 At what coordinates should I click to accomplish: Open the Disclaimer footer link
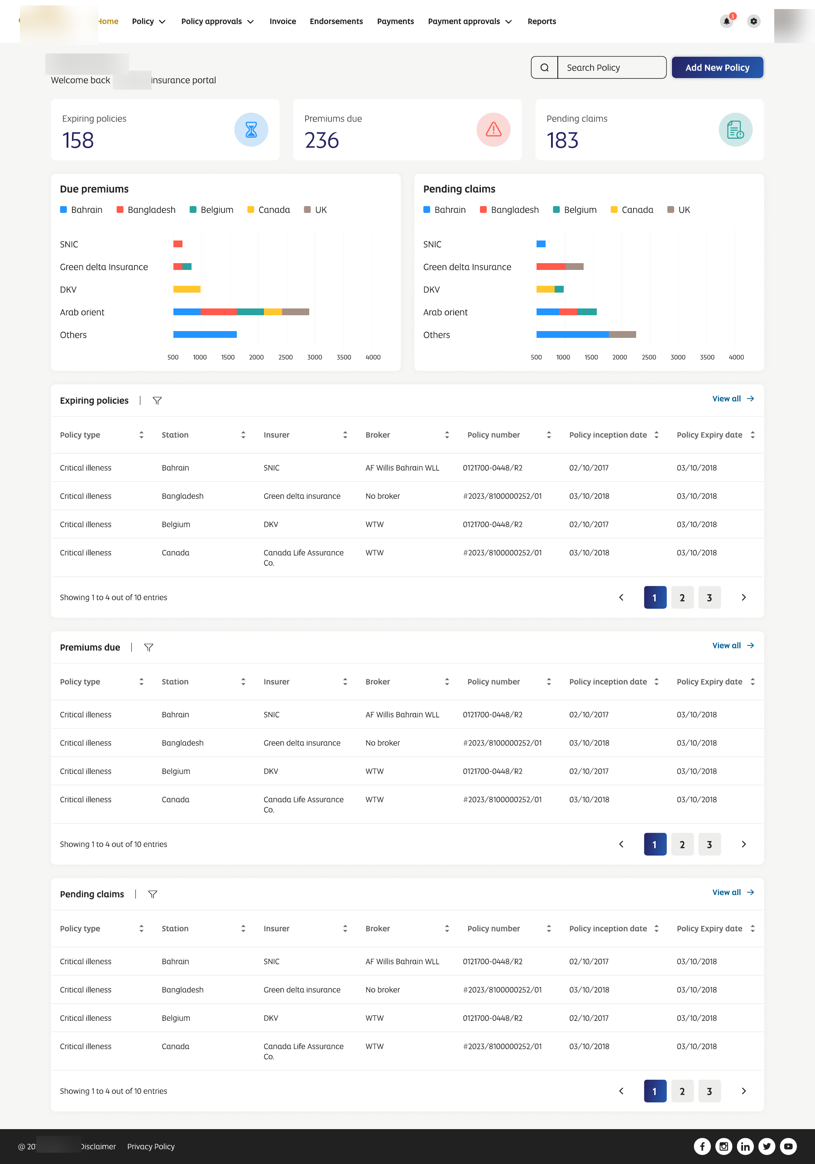pos(98,1147)
